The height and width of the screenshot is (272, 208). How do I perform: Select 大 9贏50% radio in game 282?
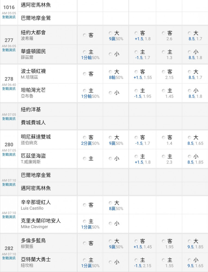coord(111,241)
